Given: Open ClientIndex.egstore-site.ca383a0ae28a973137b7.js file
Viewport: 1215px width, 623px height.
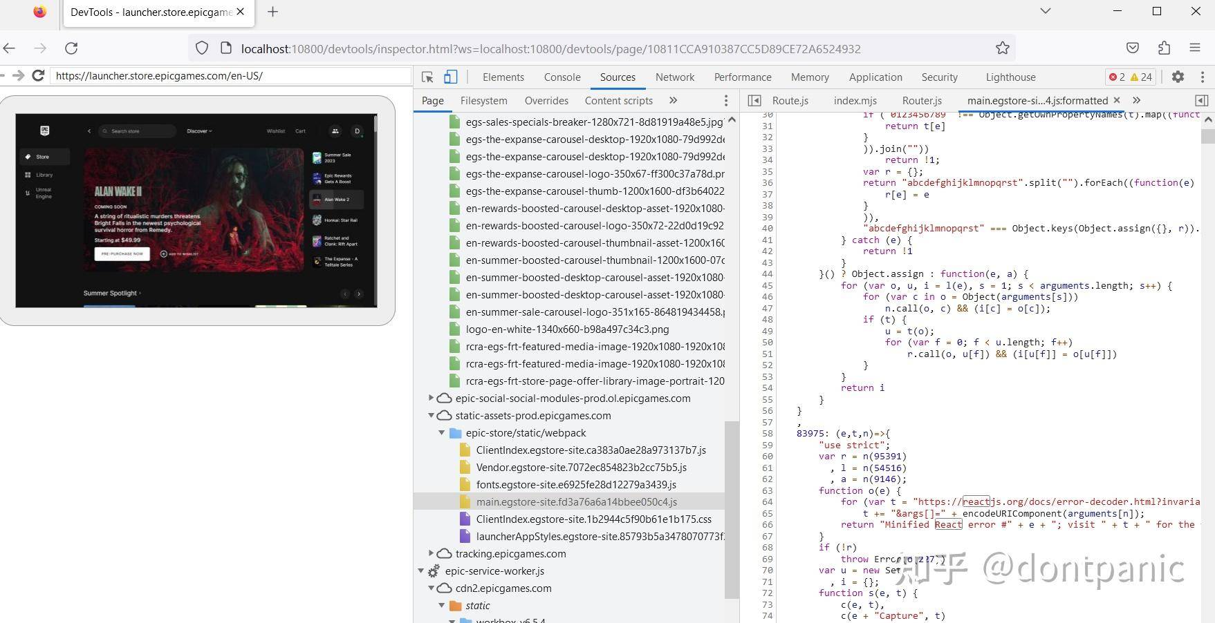Looking at the screenshot, I should coord(591,450).
